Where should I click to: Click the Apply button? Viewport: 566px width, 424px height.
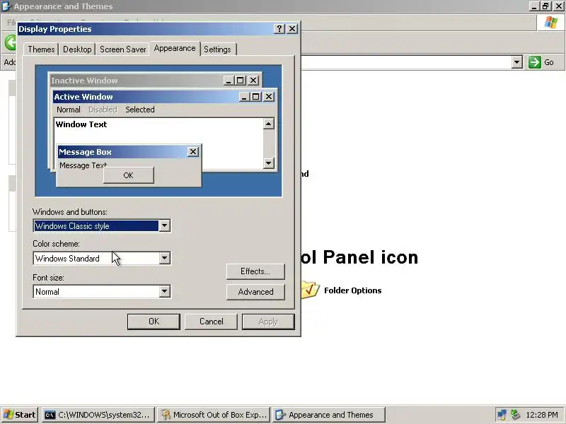268,322
